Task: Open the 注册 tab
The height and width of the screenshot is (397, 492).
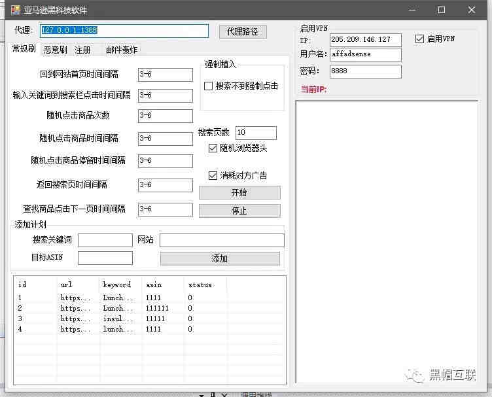Action: 82,50
